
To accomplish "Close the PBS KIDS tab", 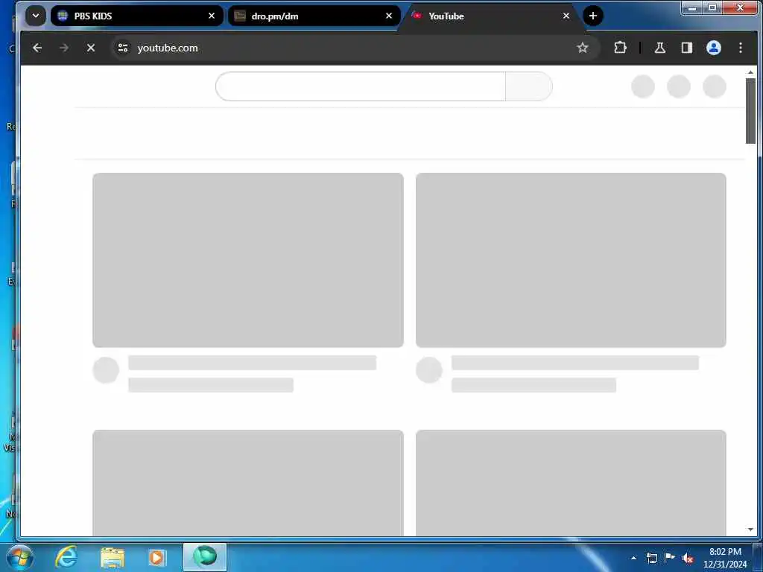I will click(211, 16).
